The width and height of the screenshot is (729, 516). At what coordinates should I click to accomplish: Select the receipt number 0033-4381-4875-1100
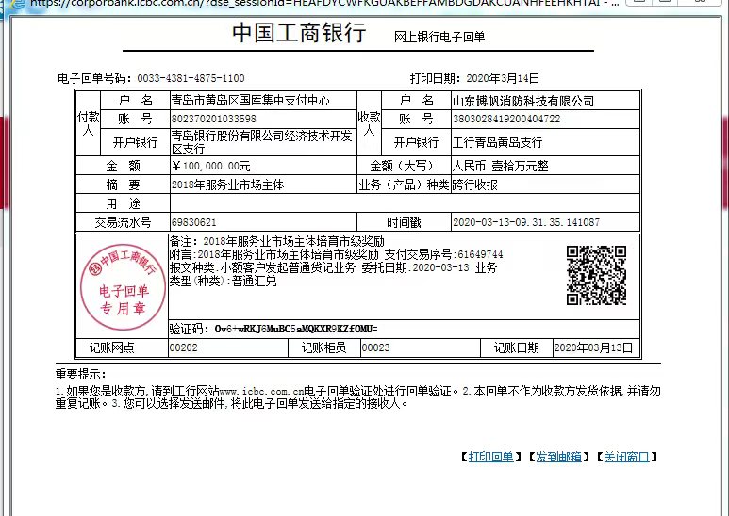pos(191,78)
